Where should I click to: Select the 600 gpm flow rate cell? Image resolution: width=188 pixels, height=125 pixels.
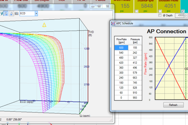tap(122, 48)
